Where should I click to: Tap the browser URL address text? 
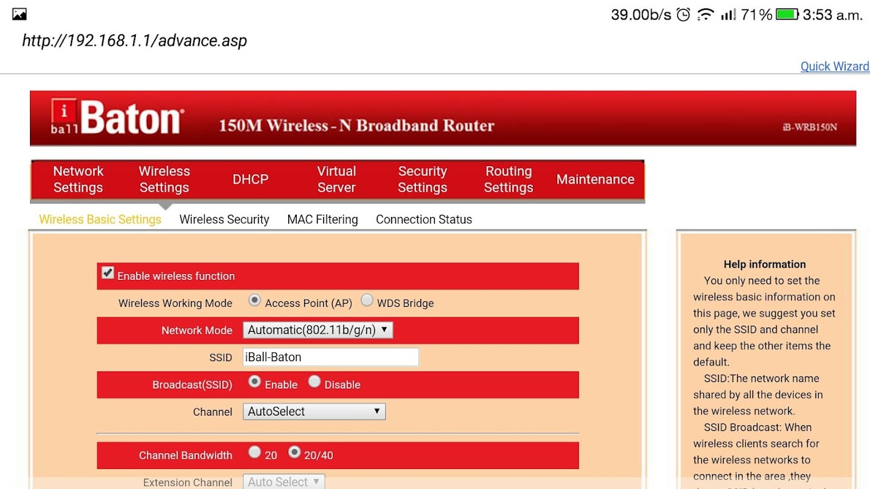pos(135,41)
